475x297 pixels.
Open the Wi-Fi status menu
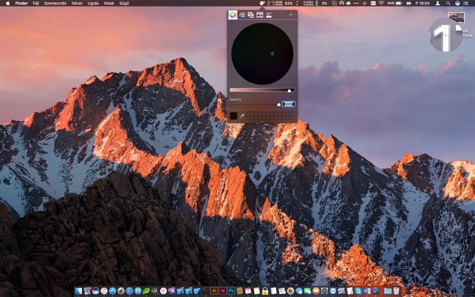point(381,3)
